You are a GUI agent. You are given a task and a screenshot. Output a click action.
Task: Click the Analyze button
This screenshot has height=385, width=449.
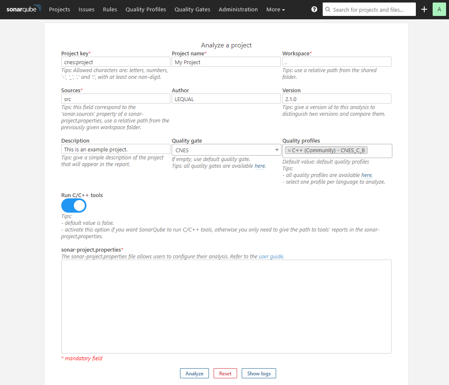coord(194,373)
